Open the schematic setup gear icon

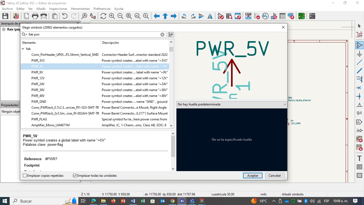[x=16, y=16]
